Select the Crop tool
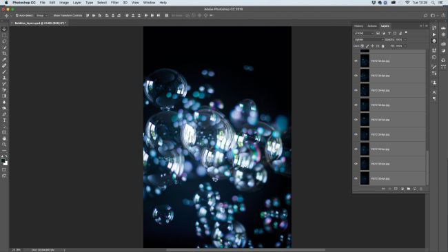 pos(4,54)
